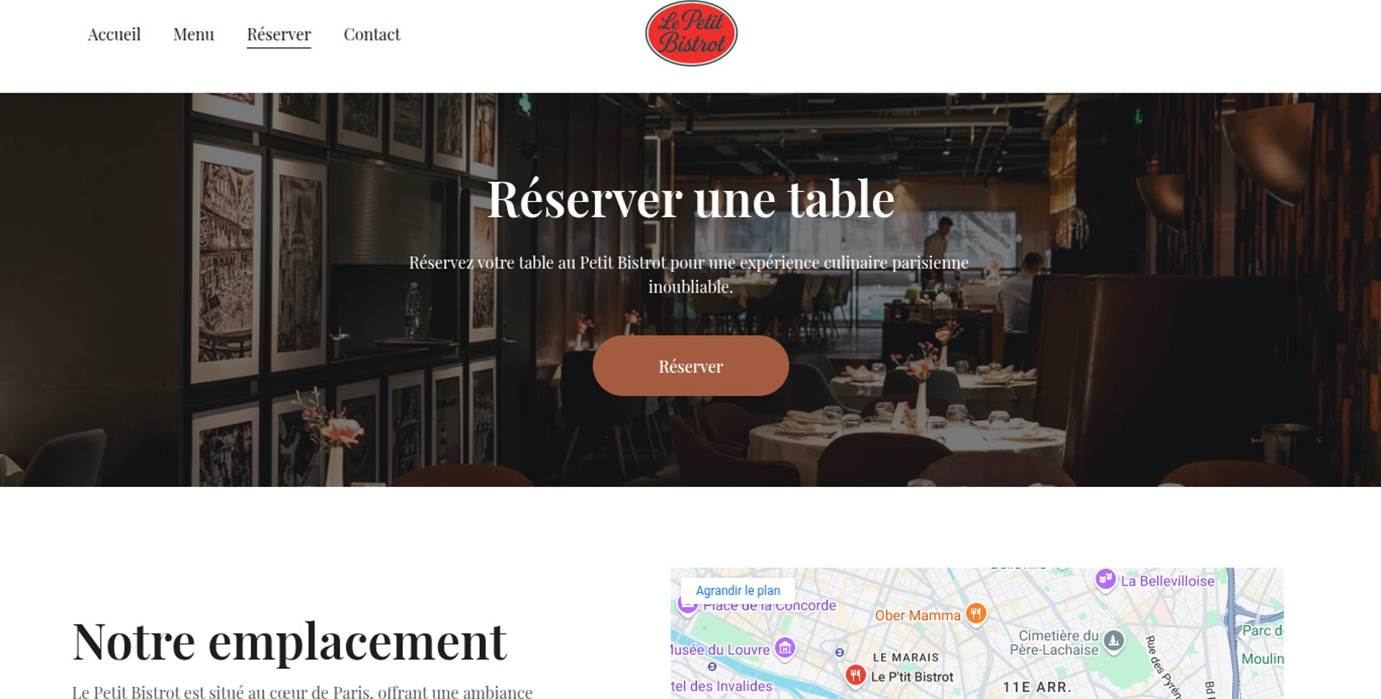Click the Le Petit Bistrot logo
Screen dimensions: 1381x699
[691, 34]
